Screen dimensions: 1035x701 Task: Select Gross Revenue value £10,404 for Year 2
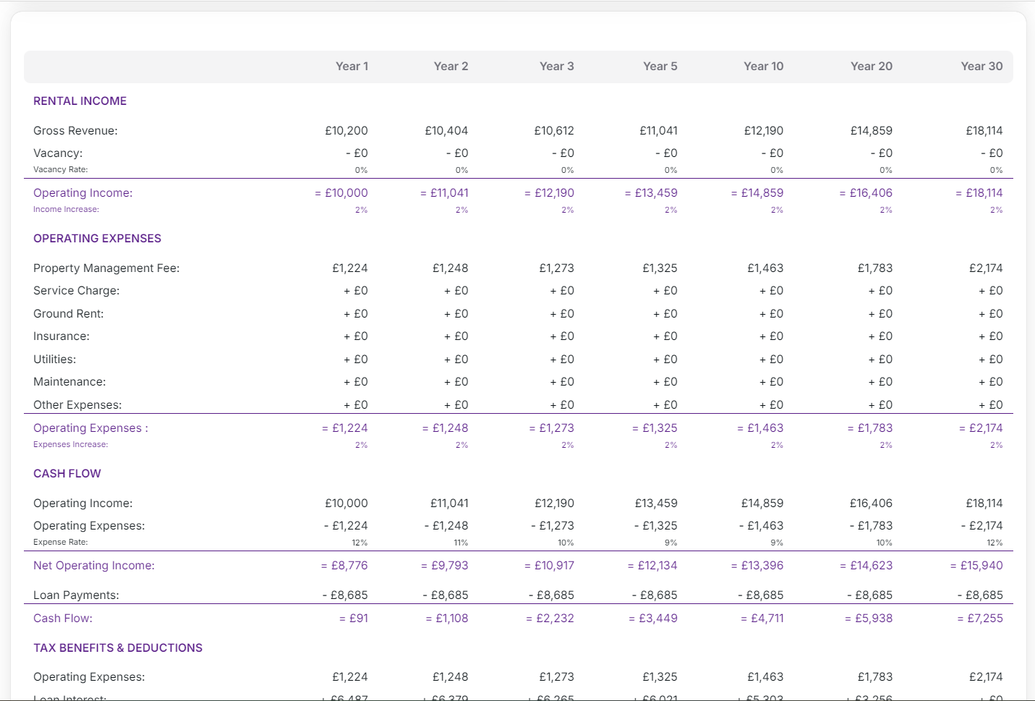[x=446, y=131]
